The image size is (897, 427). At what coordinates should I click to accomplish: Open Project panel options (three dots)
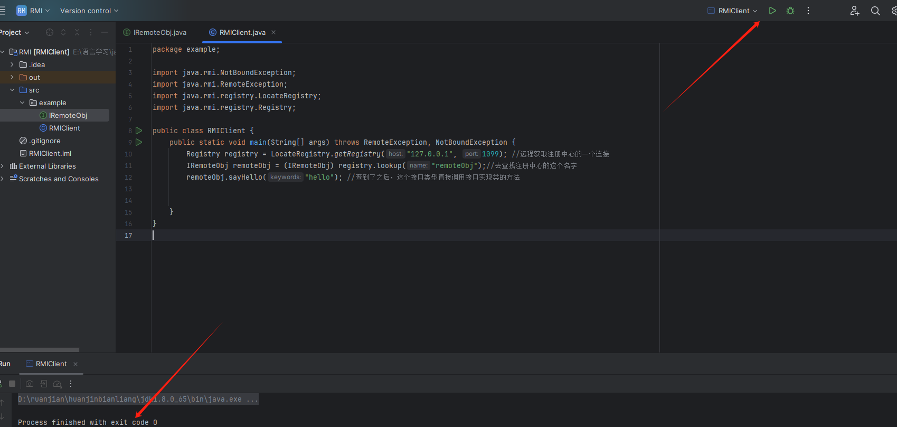pos(91,32)
